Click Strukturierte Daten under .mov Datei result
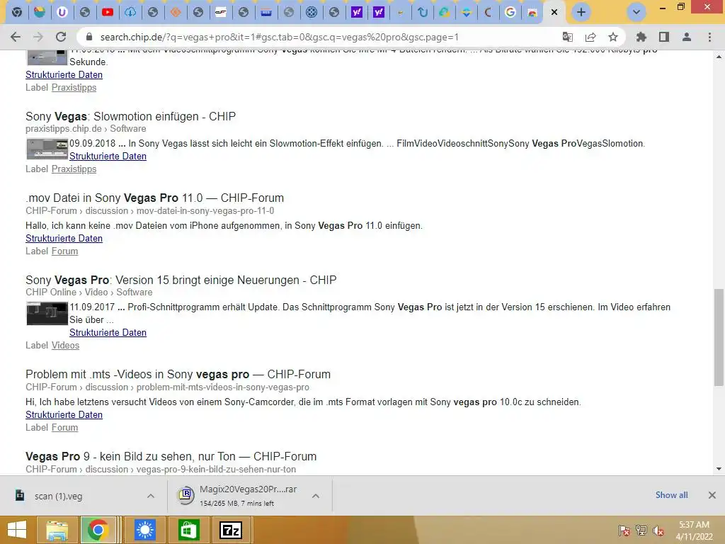The height and width of the screenshot is (544, 725). (64, 238)
